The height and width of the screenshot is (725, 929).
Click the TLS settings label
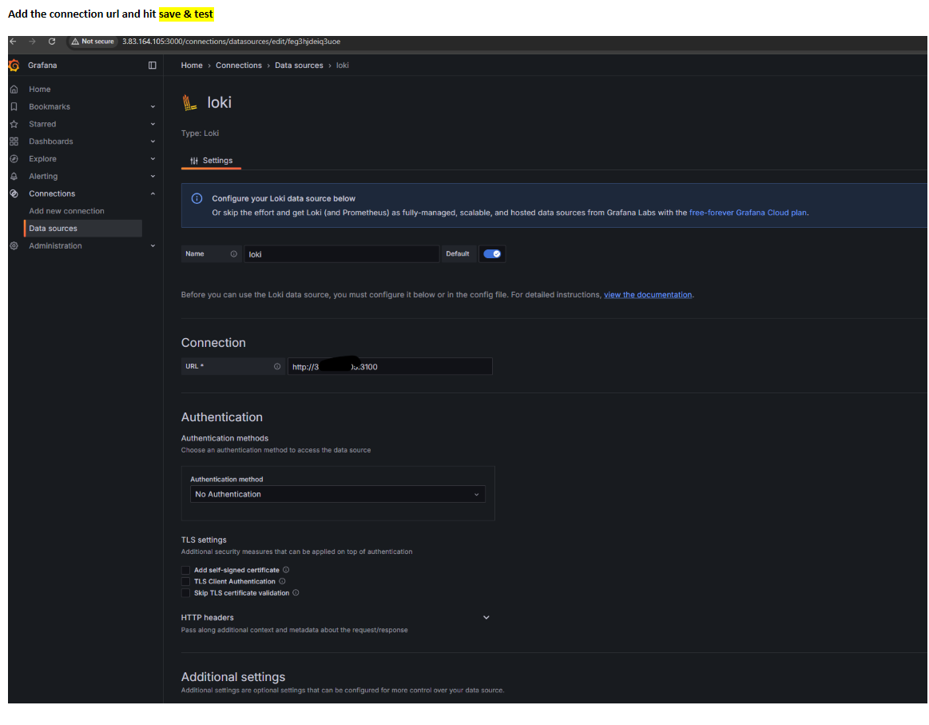pyautogui.click(x=204, y=540)
